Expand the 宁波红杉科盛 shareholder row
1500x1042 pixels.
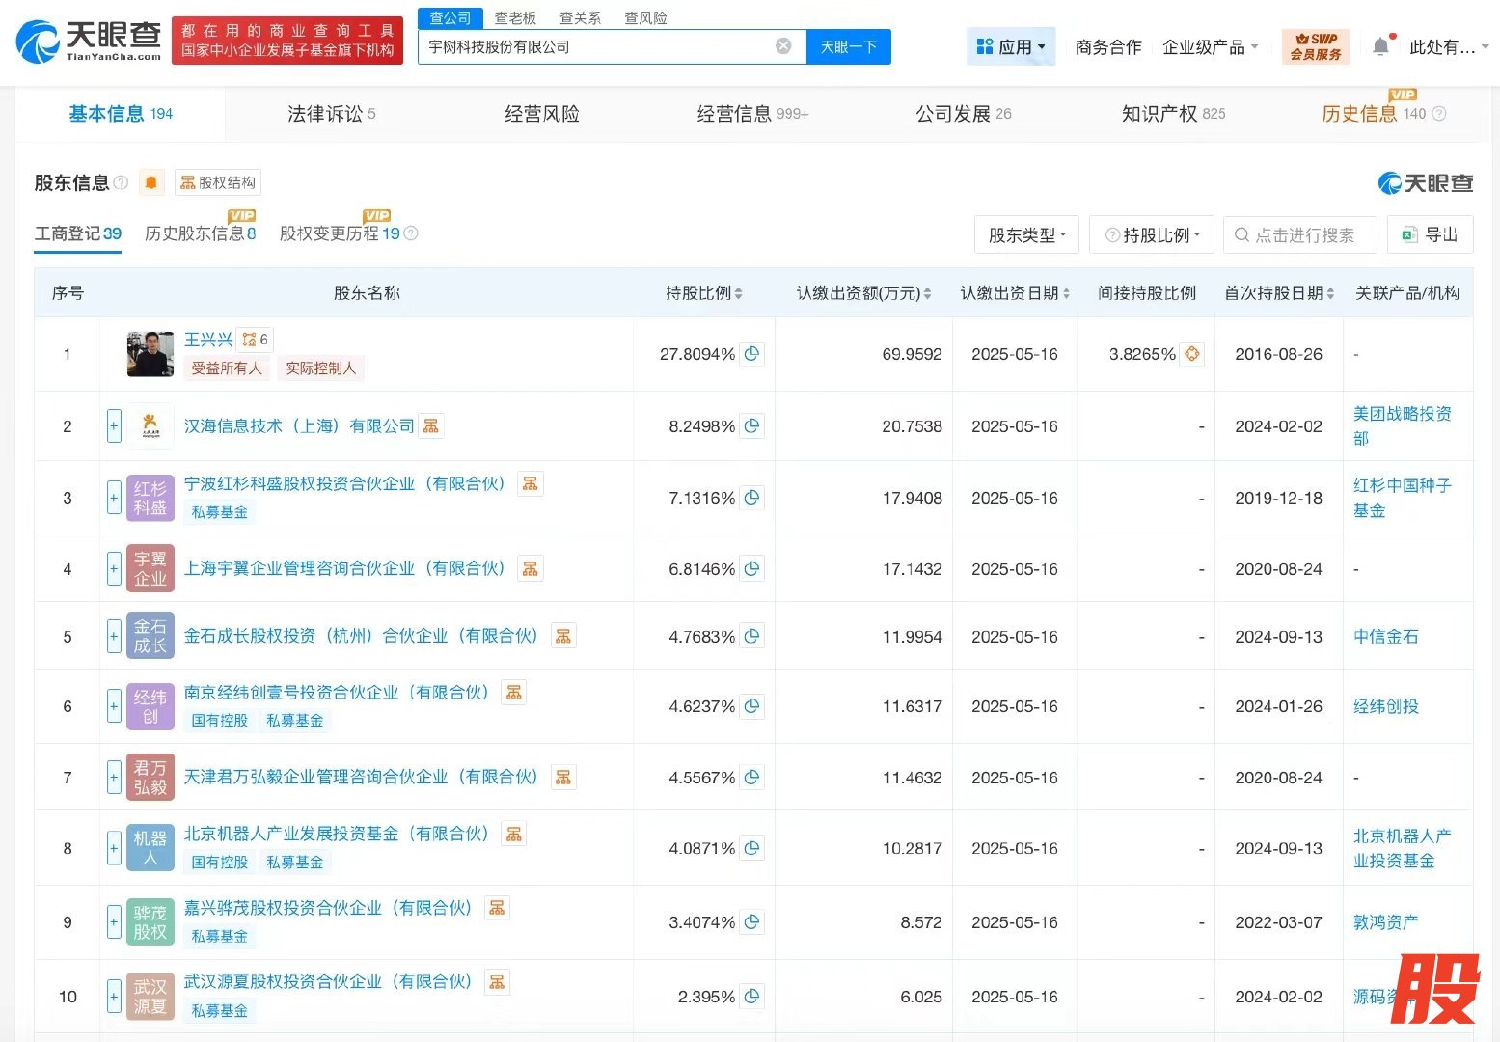pos(114,498)
